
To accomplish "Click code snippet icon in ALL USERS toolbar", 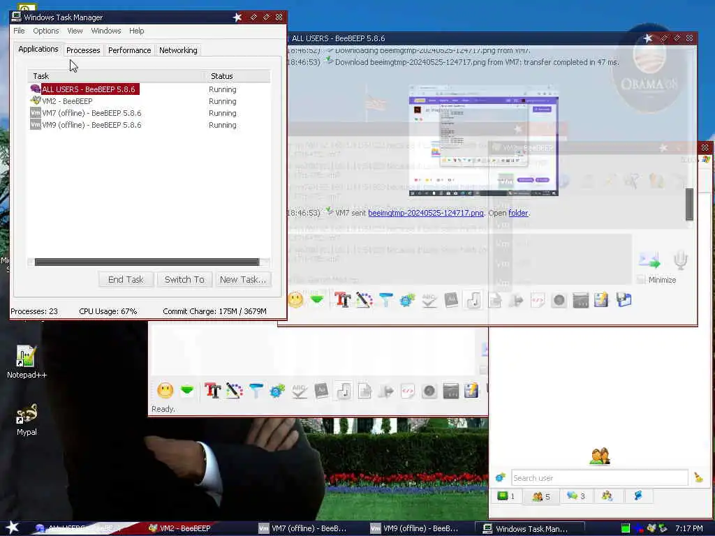I will click(538, 300).
